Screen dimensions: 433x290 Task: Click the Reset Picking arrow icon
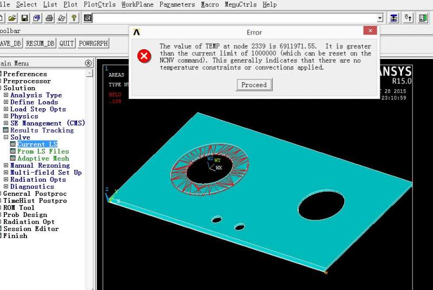coord(408,18)
